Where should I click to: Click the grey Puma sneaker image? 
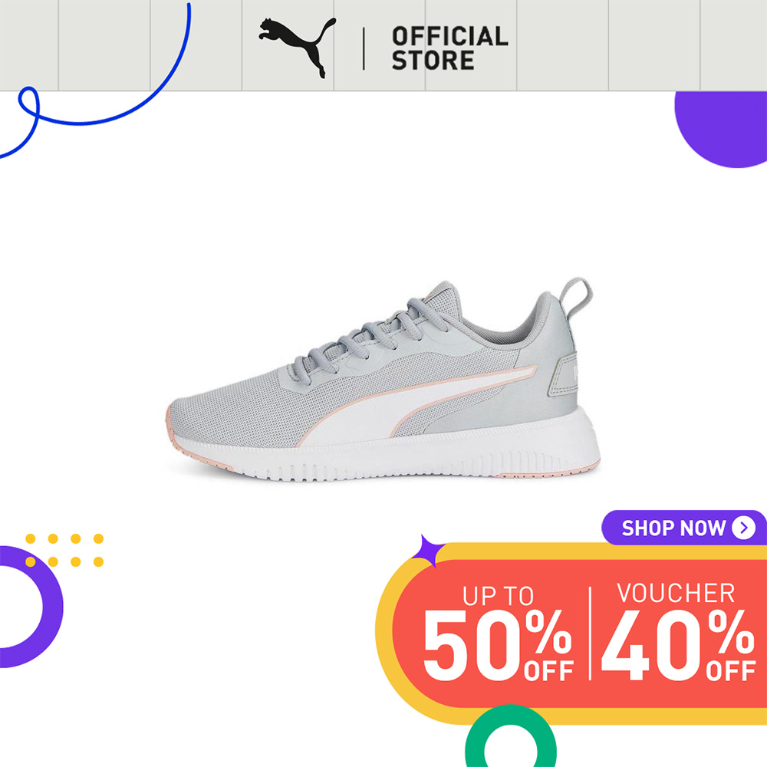383,380
